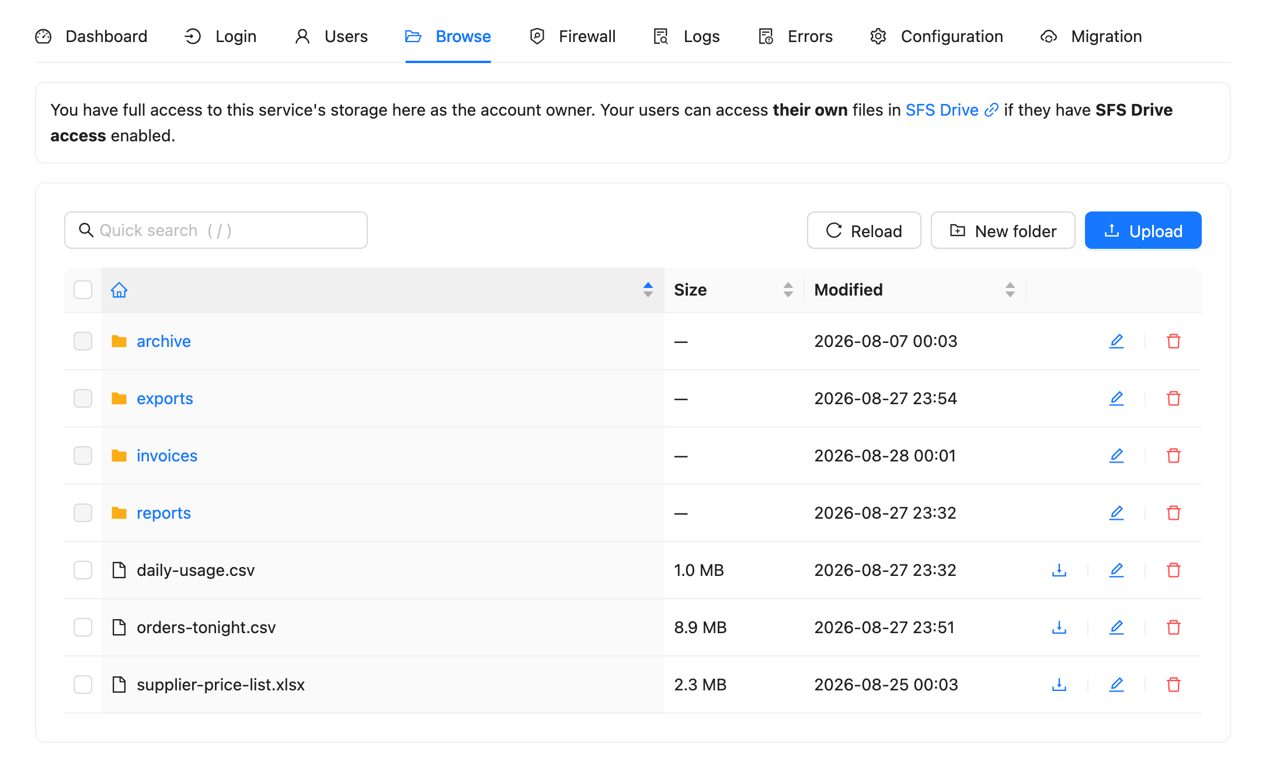The width and height of the screenshot is (1266, 778).
Task: Click the home icon in table header
Action: (x=119, y=290)
